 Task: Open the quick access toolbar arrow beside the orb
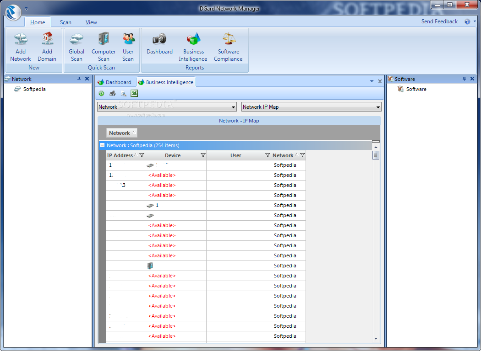(x=27, y=9)
